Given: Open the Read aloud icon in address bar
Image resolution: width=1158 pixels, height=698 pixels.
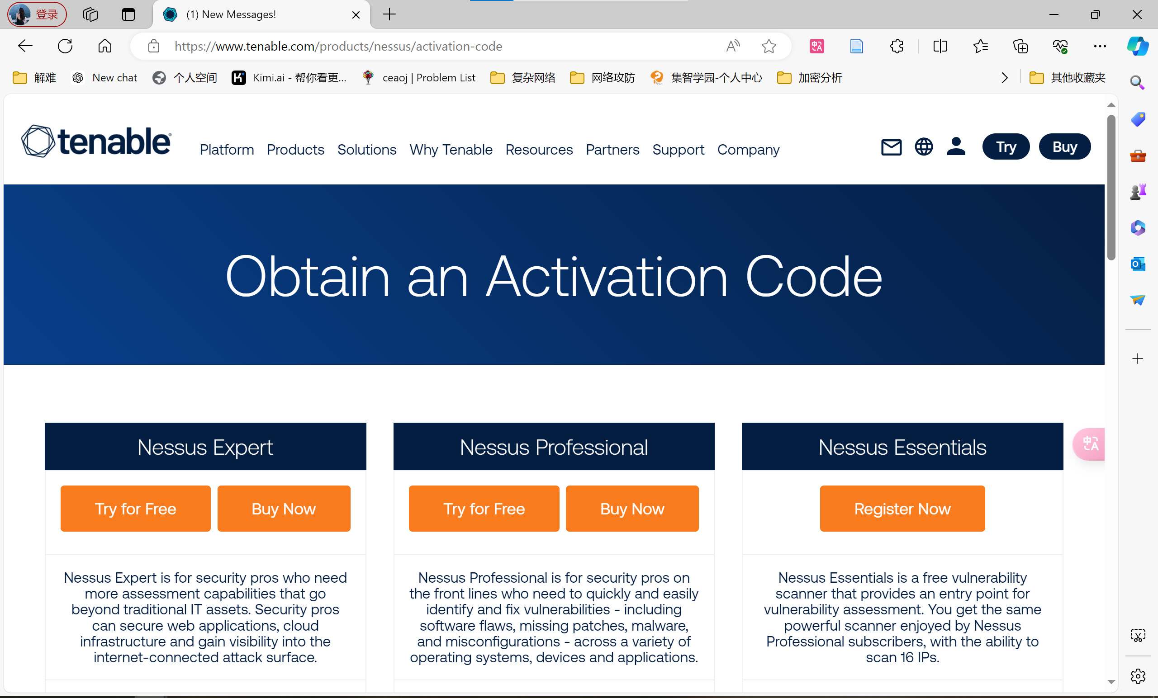Looking at the screenshot, I should pos(732,46).
